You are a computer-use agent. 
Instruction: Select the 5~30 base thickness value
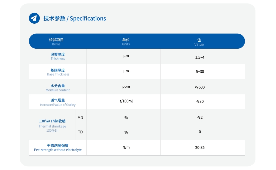tap(200, 72)
